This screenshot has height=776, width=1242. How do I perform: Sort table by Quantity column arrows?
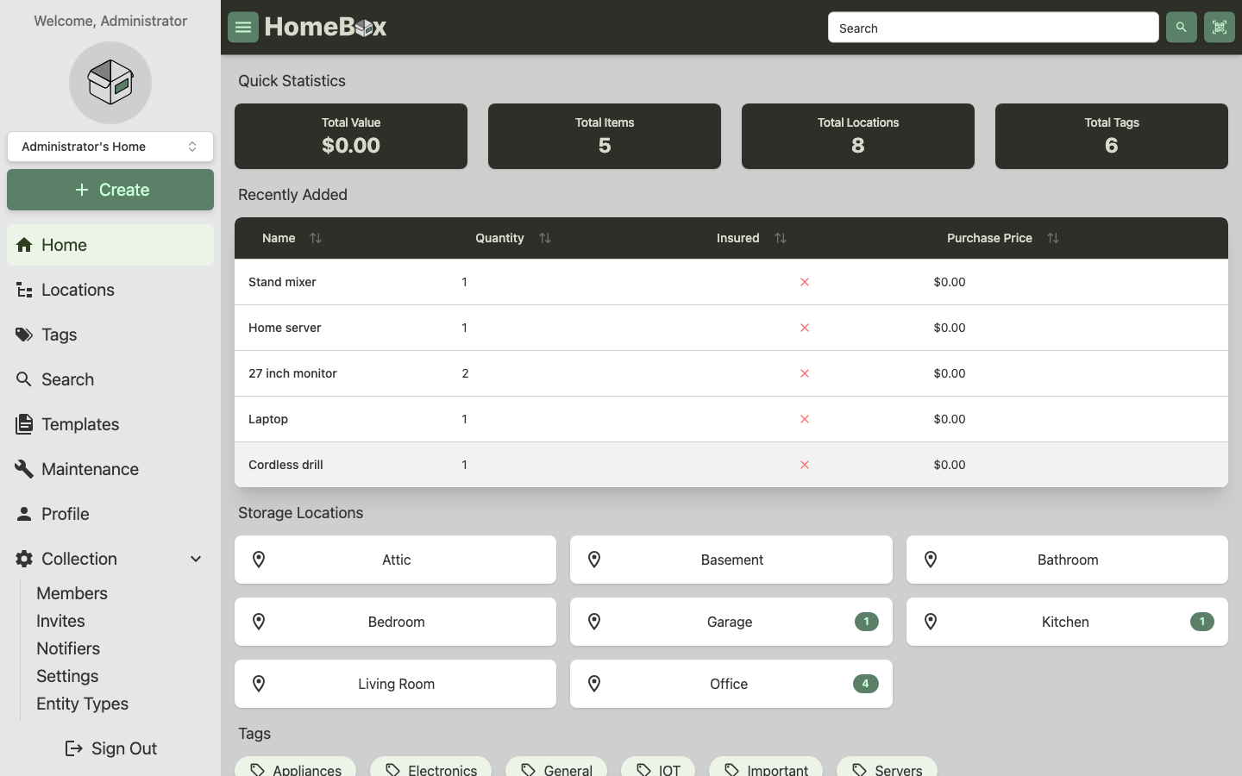545,238
